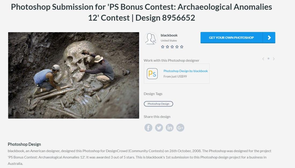Screen dimensions: 295x168
Task: Select the Photoshop Design tag
Action: pyautogui.click(x=158, y=104)
